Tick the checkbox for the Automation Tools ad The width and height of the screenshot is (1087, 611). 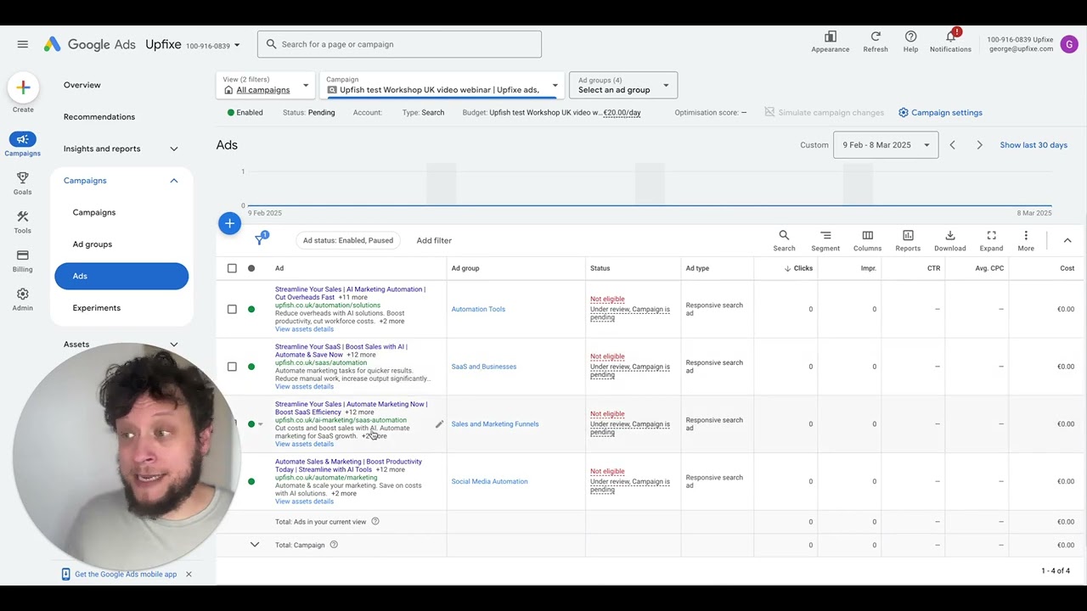[x=232, y=309]
